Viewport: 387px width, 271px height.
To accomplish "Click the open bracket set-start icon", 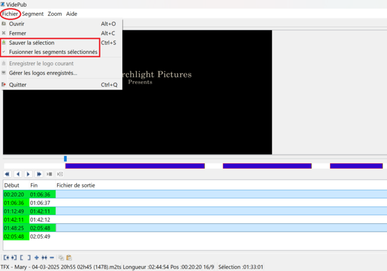I will pos(22,258).
